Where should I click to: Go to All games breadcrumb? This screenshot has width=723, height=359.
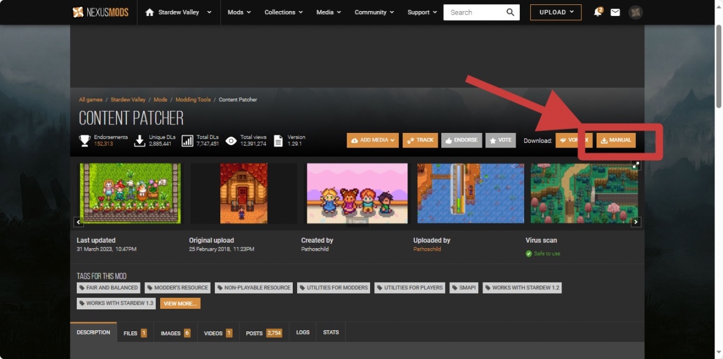coord(91,100)
